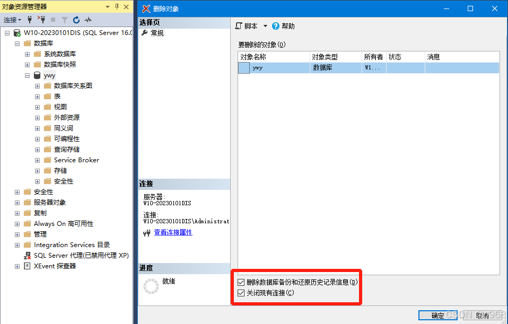Click the 数据库 type cell for ywy

point(336,68)
